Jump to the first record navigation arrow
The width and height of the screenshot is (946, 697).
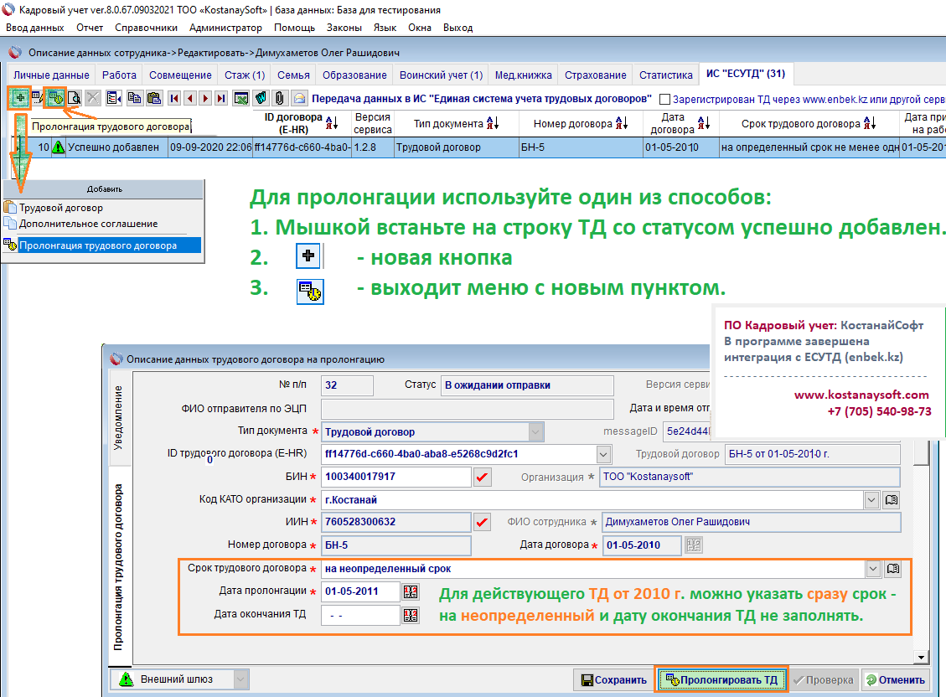coord(175,98)
